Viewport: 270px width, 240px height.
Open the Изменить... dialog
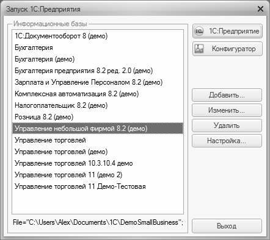tap(227, 110)
